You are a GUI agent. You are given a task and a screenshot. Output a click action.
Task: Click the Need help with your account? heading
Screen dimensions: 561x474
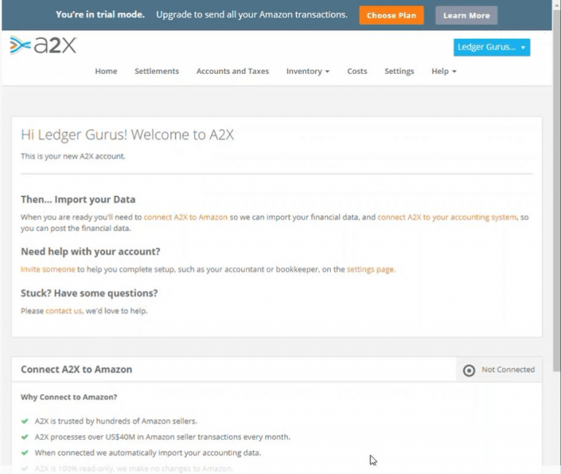(91, 252)
